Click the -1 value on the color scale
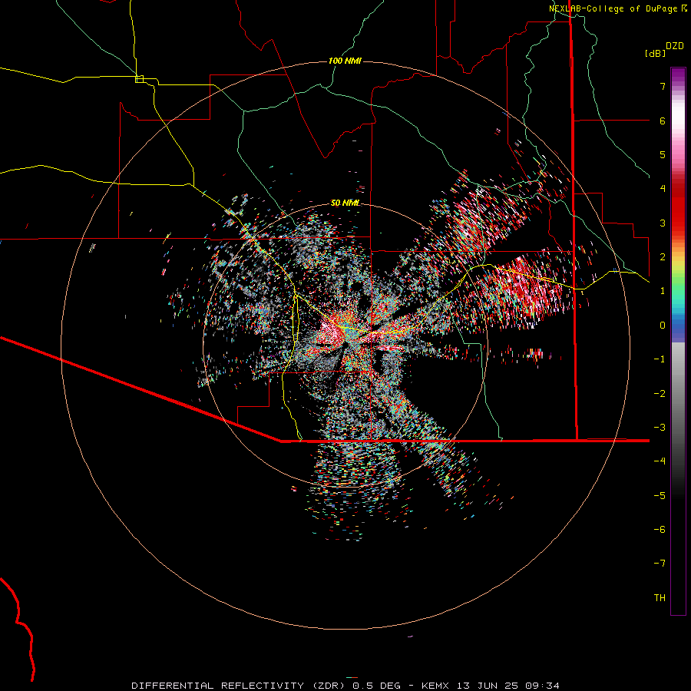691x691 pixels. coord(660,359)
